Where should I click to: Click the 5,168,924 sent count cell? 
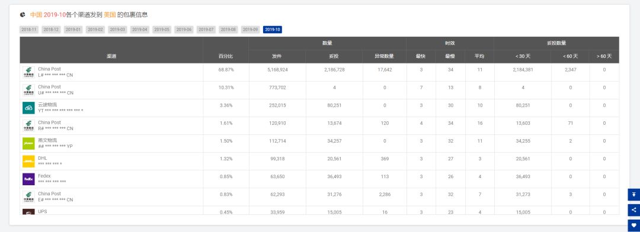(x=277, y=70)
